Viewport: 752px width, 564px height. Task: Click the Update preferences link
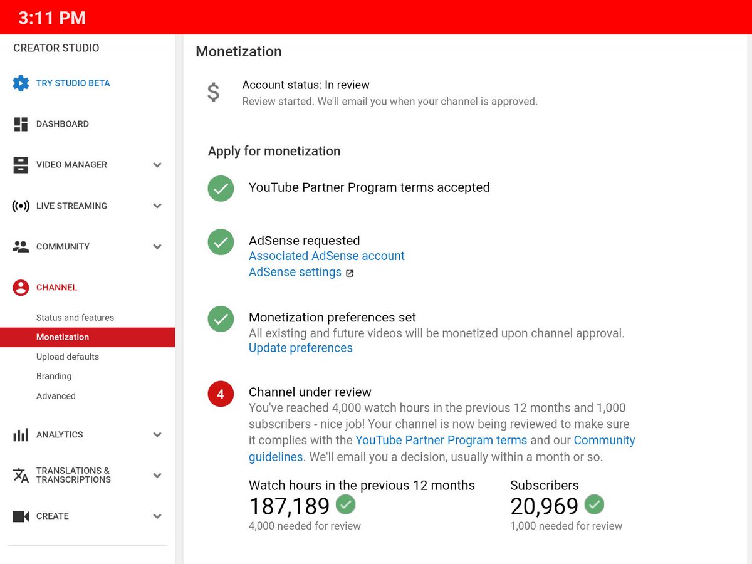(x=301, y=348)
